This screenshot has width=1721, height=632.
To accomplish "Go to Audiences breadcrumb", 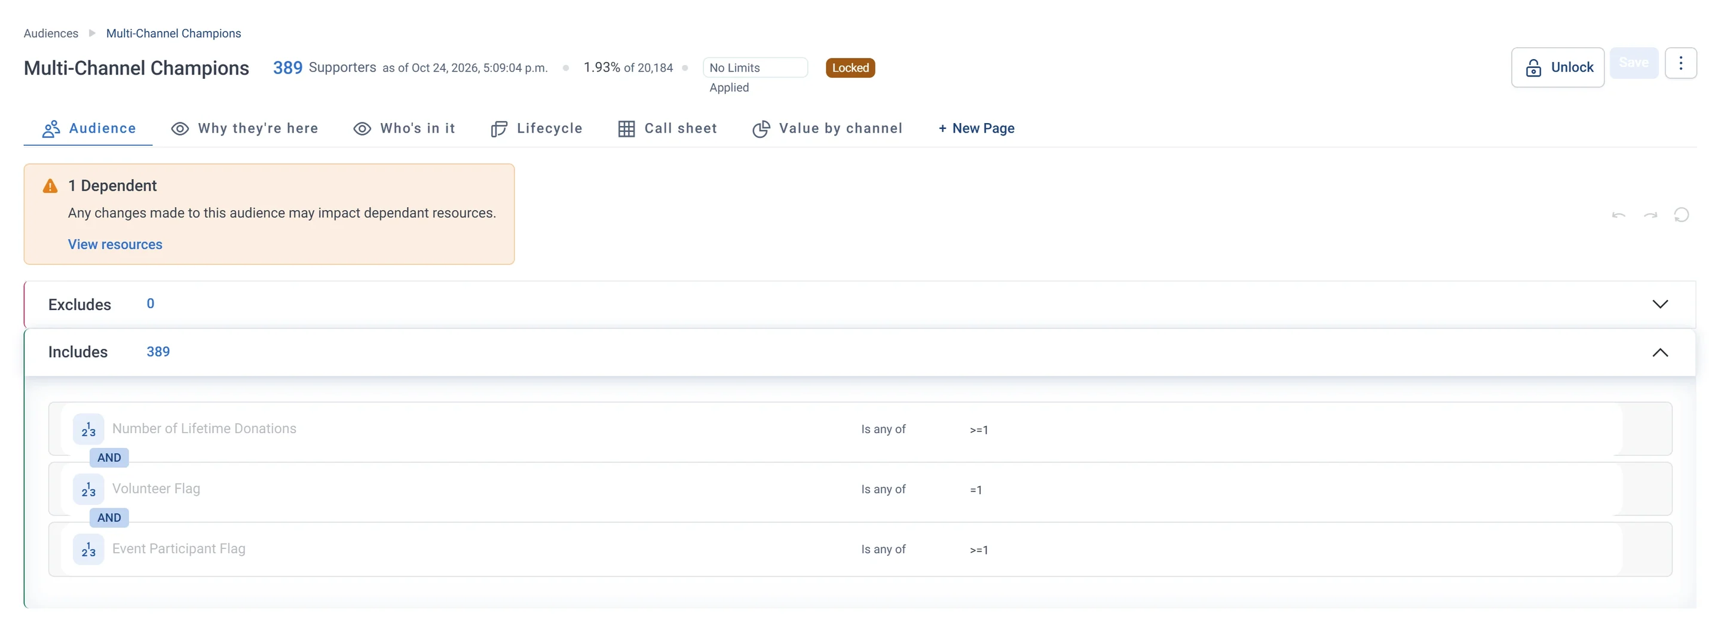I will [51, 33].
